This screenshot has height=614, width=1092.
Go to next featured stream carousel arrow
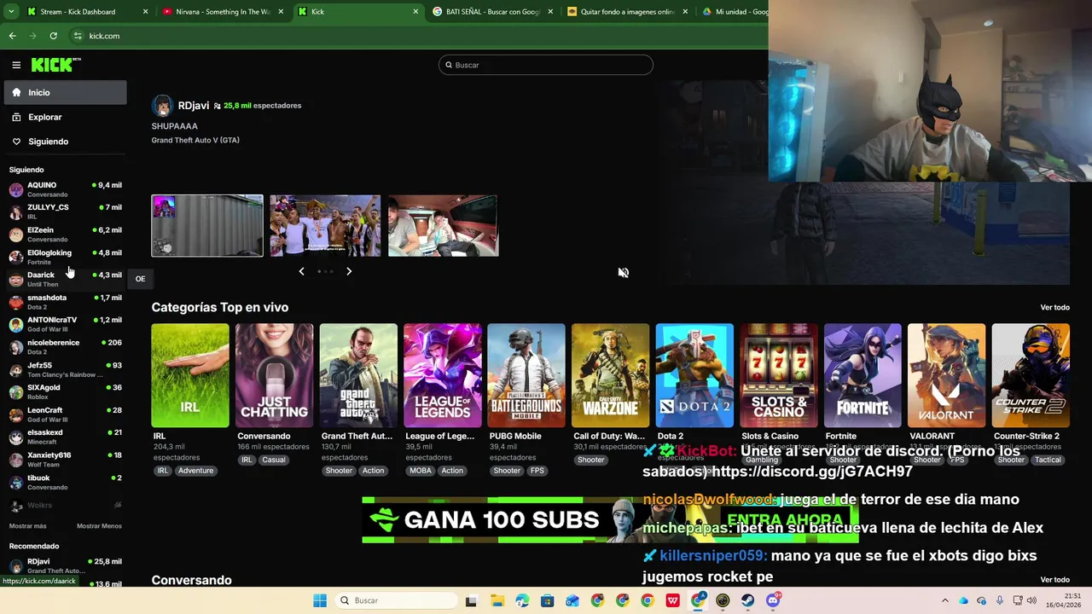pyautogui.click(x=349, y=271)
